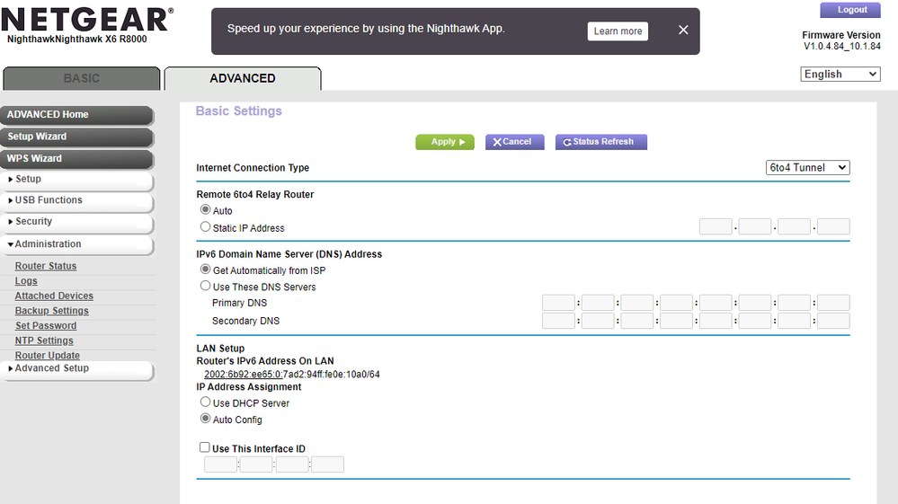
Task: Log out with the Logout button
Action: tap(852, 10)
